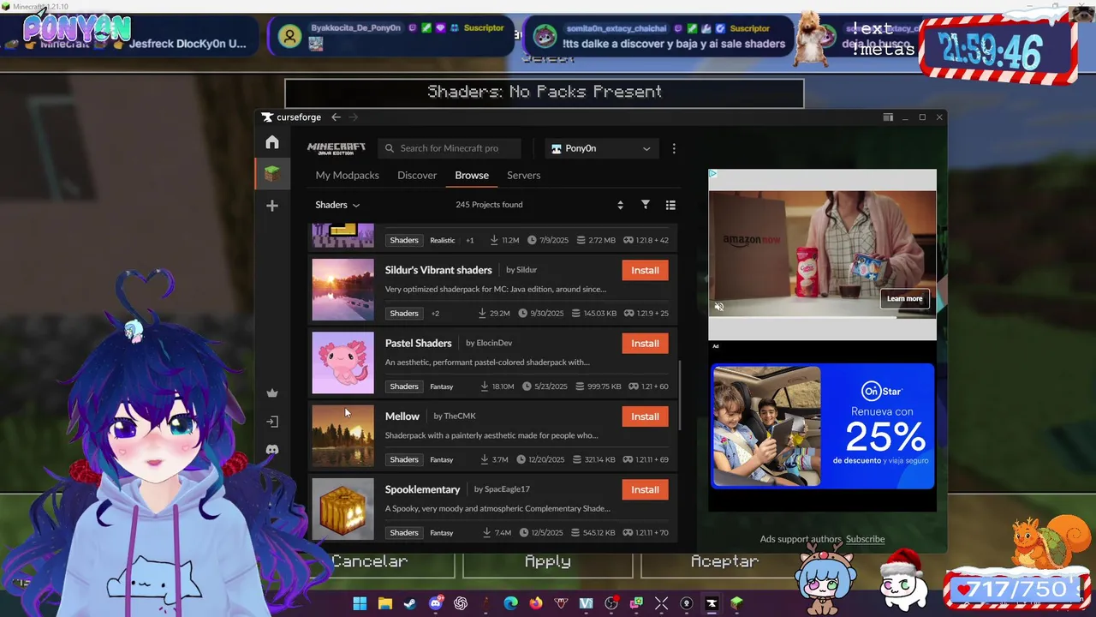Click the Aceptar button in Minecraft
This screenshot has width=1096, height=617.
click(x=724, y=561)
